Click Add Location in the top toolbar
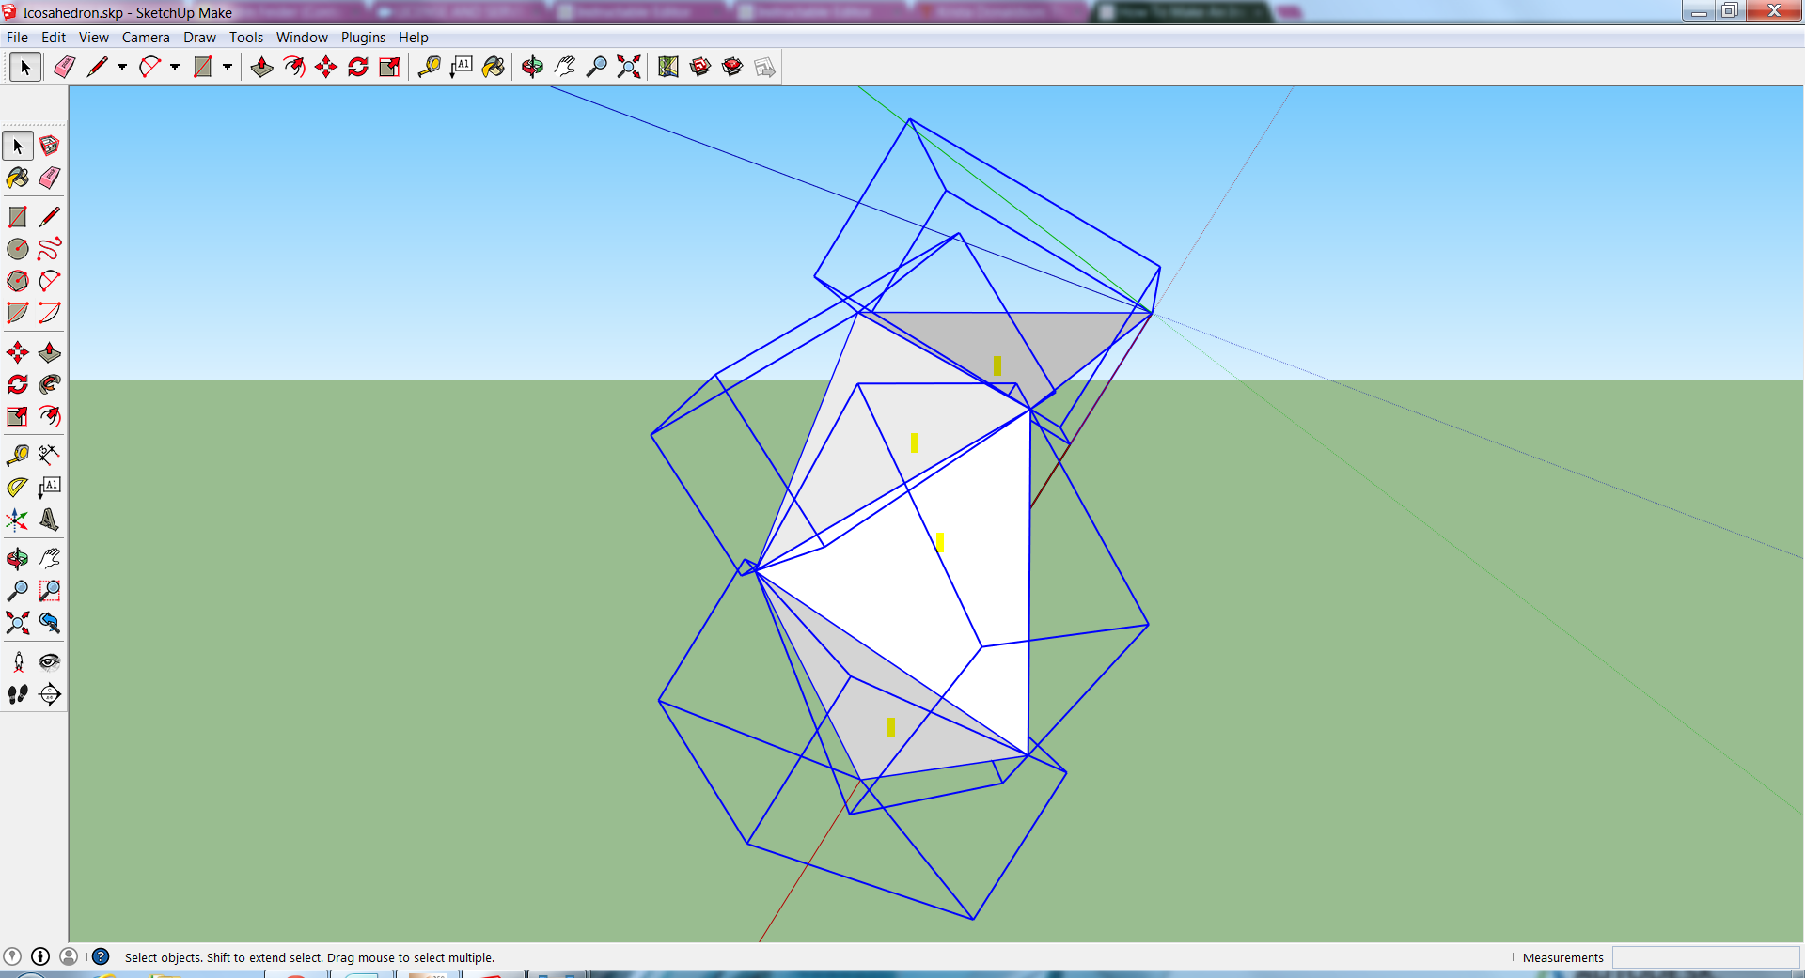 pos(668,67)
